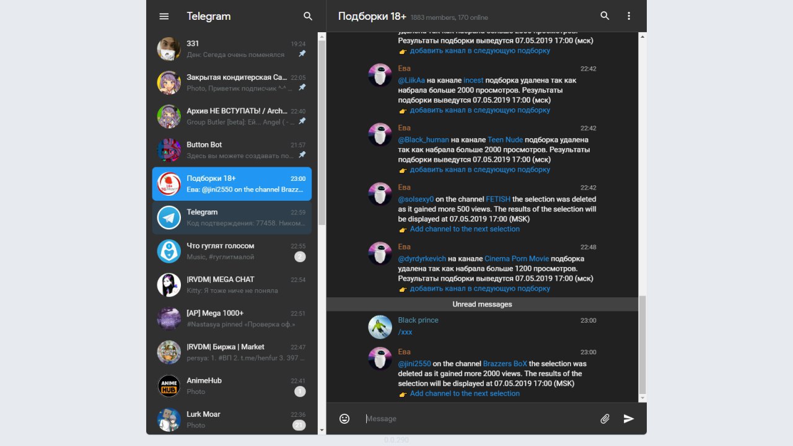The height and width of the screenshot is (446, 793).
Task: Click the chat list search icon
Action: 308,16
